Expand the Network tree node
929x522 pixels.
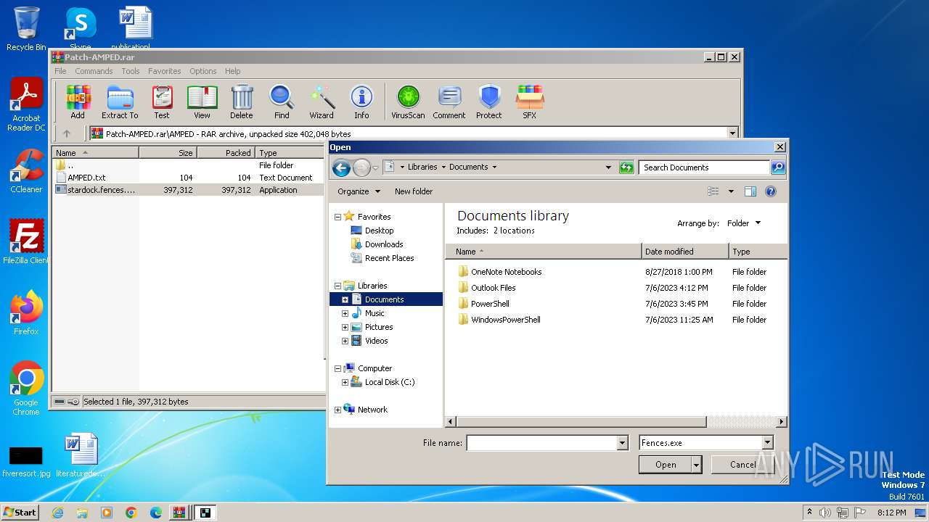337,410
